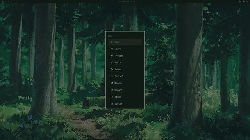Image resolution: width=250 pixels, height=140 pixels.
Task: Expand the Apps submenu chevron
Action: [x=140, y=42]
